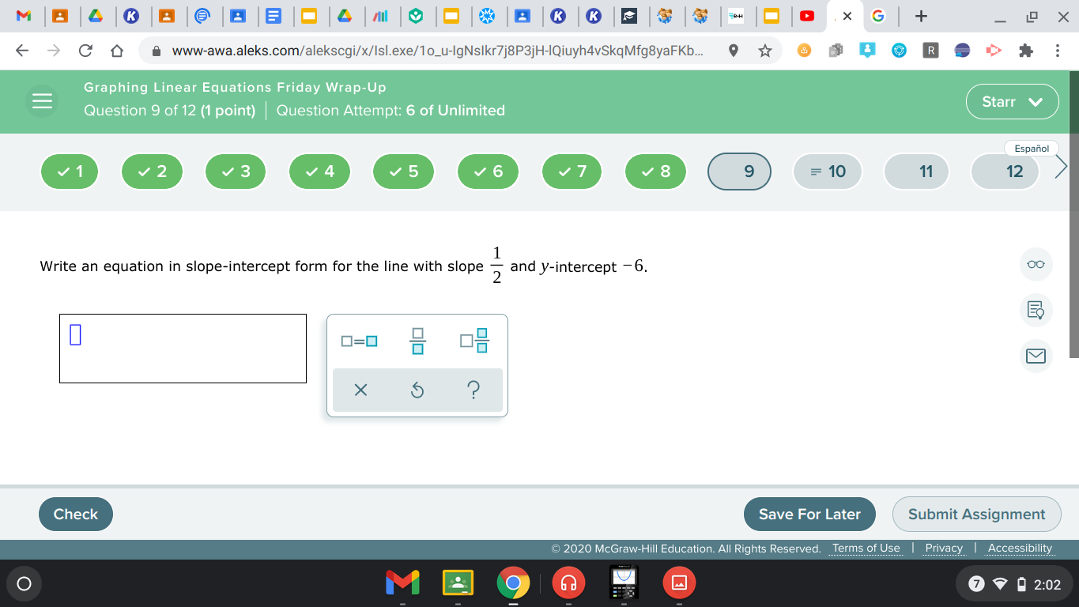Open the hamburger navigation menu
This screenshot has height=607, width=1079.
point(42,101)
